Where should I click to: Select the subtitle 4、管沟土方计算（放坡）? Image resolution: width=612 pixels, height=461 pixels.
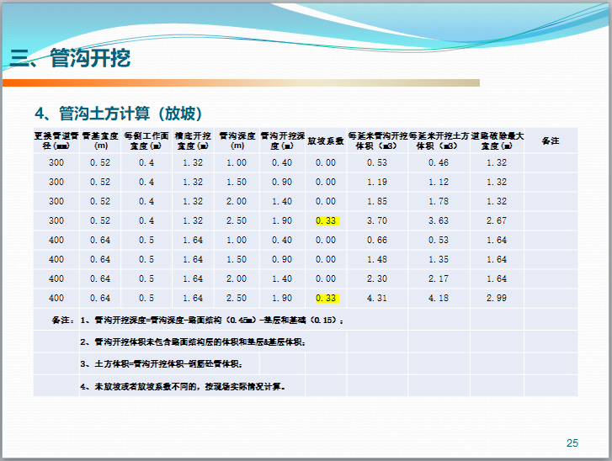pos(118,114)
